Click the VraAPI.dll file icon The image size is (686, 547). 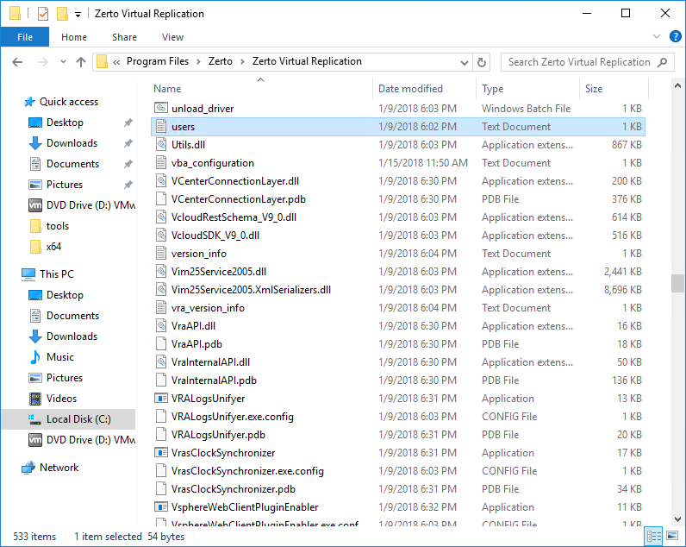[x=161, y=326]
